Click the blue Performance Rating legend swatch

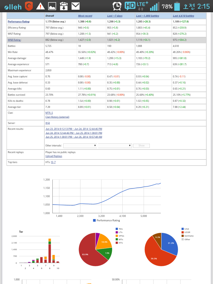coord(94,220)
